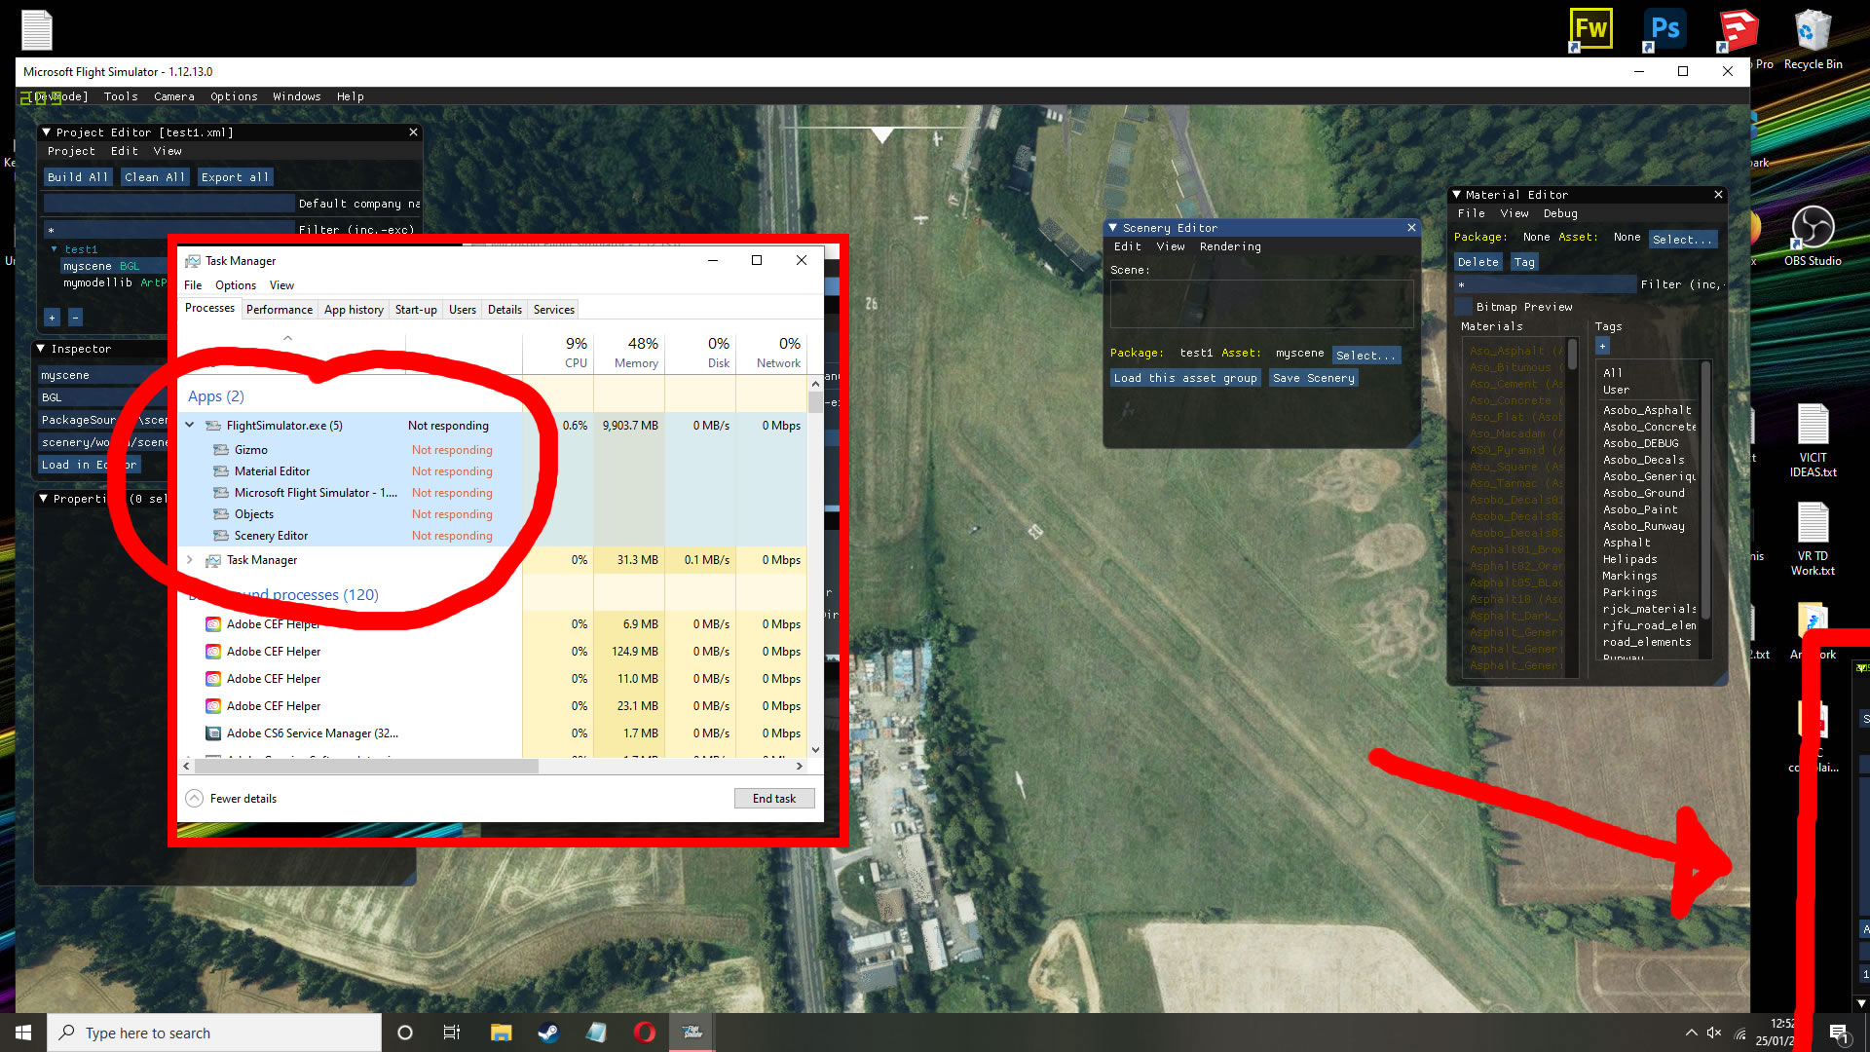Viewport: 1870px width, 1052px height.
Task: Open Opera browser from the taskbar
Action: 644,1033
